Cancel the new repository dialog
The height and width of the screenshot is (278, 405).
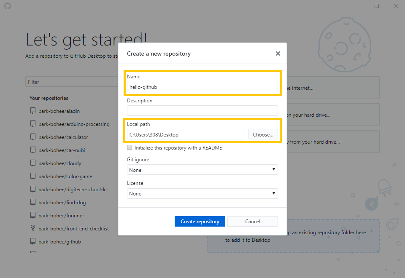[252, 221]
